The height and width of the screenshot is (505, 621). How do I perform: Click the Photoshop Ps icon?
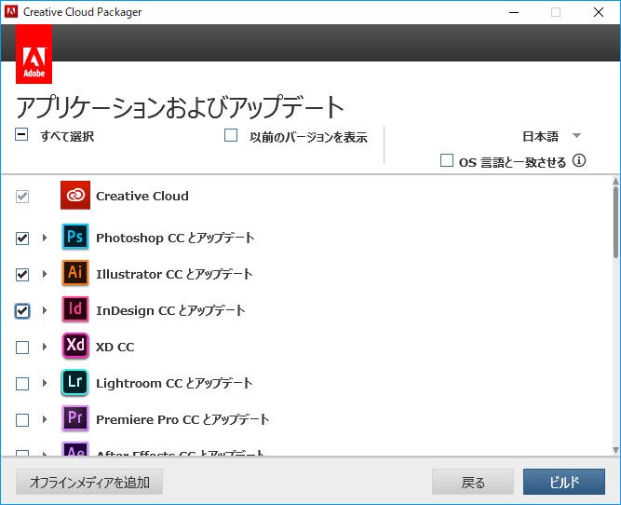point(75,237)
